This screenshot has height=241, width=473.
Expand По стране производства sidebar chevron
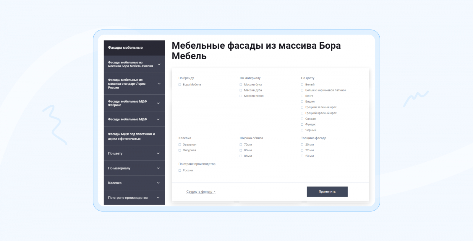tap(158, 198)
